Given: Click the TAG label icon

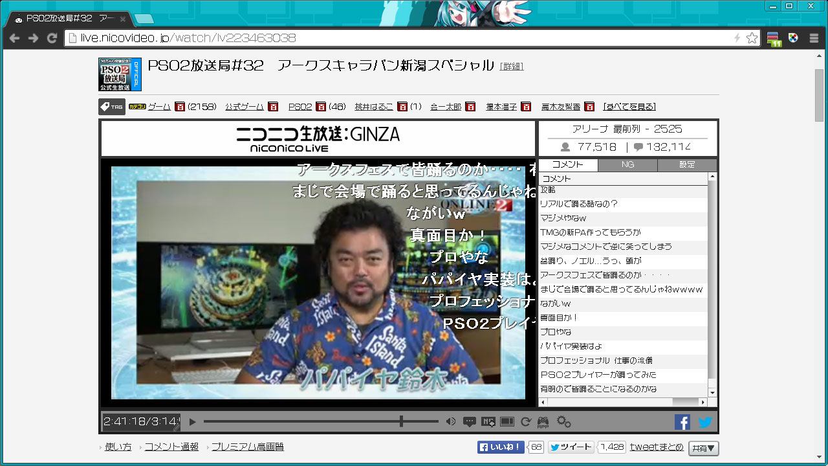Looking at the screenshot, I should click(x=111, y=107).
